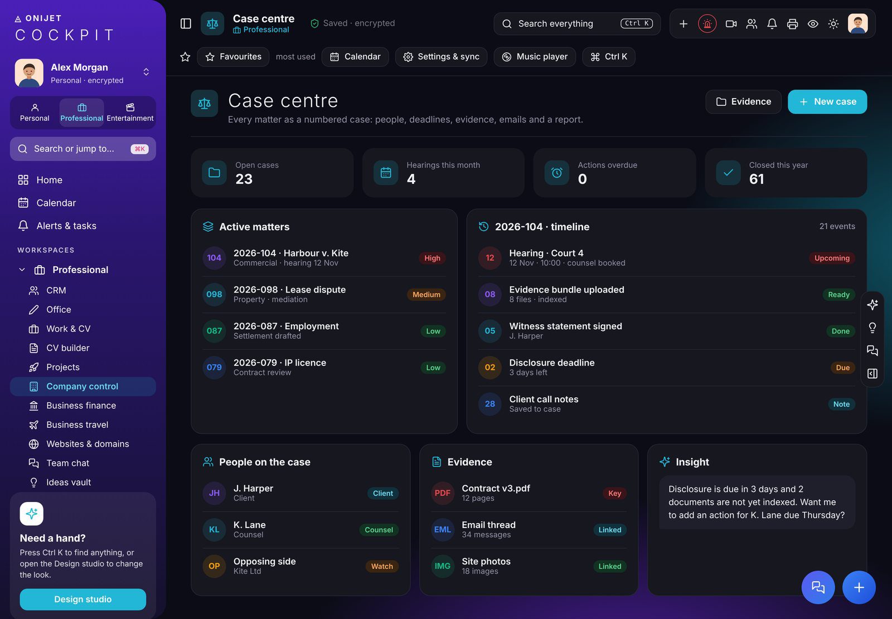Switch to Entertainment mode tab
Image resolution: width=892 pixels, height=619 pixels.
click(130, 112)
